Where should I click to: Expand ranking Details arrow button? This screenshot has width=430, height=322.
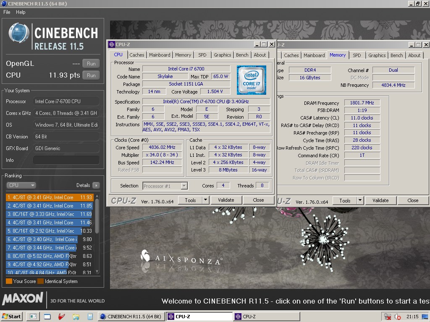[x=96, y=185]
